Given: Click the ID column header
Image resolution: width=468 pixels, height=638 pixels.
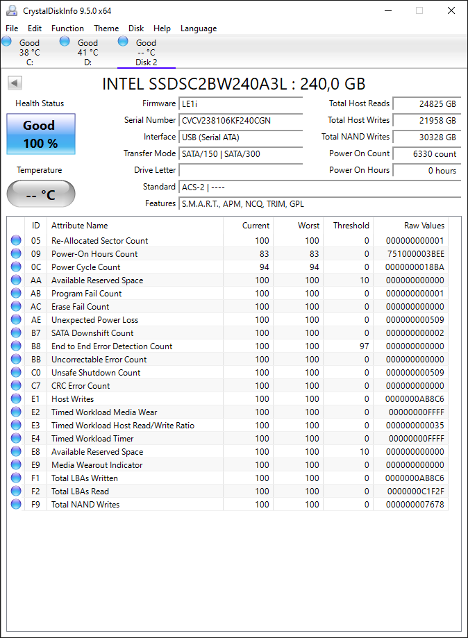Looking at the screenshot, I should [x=36, y=226].
